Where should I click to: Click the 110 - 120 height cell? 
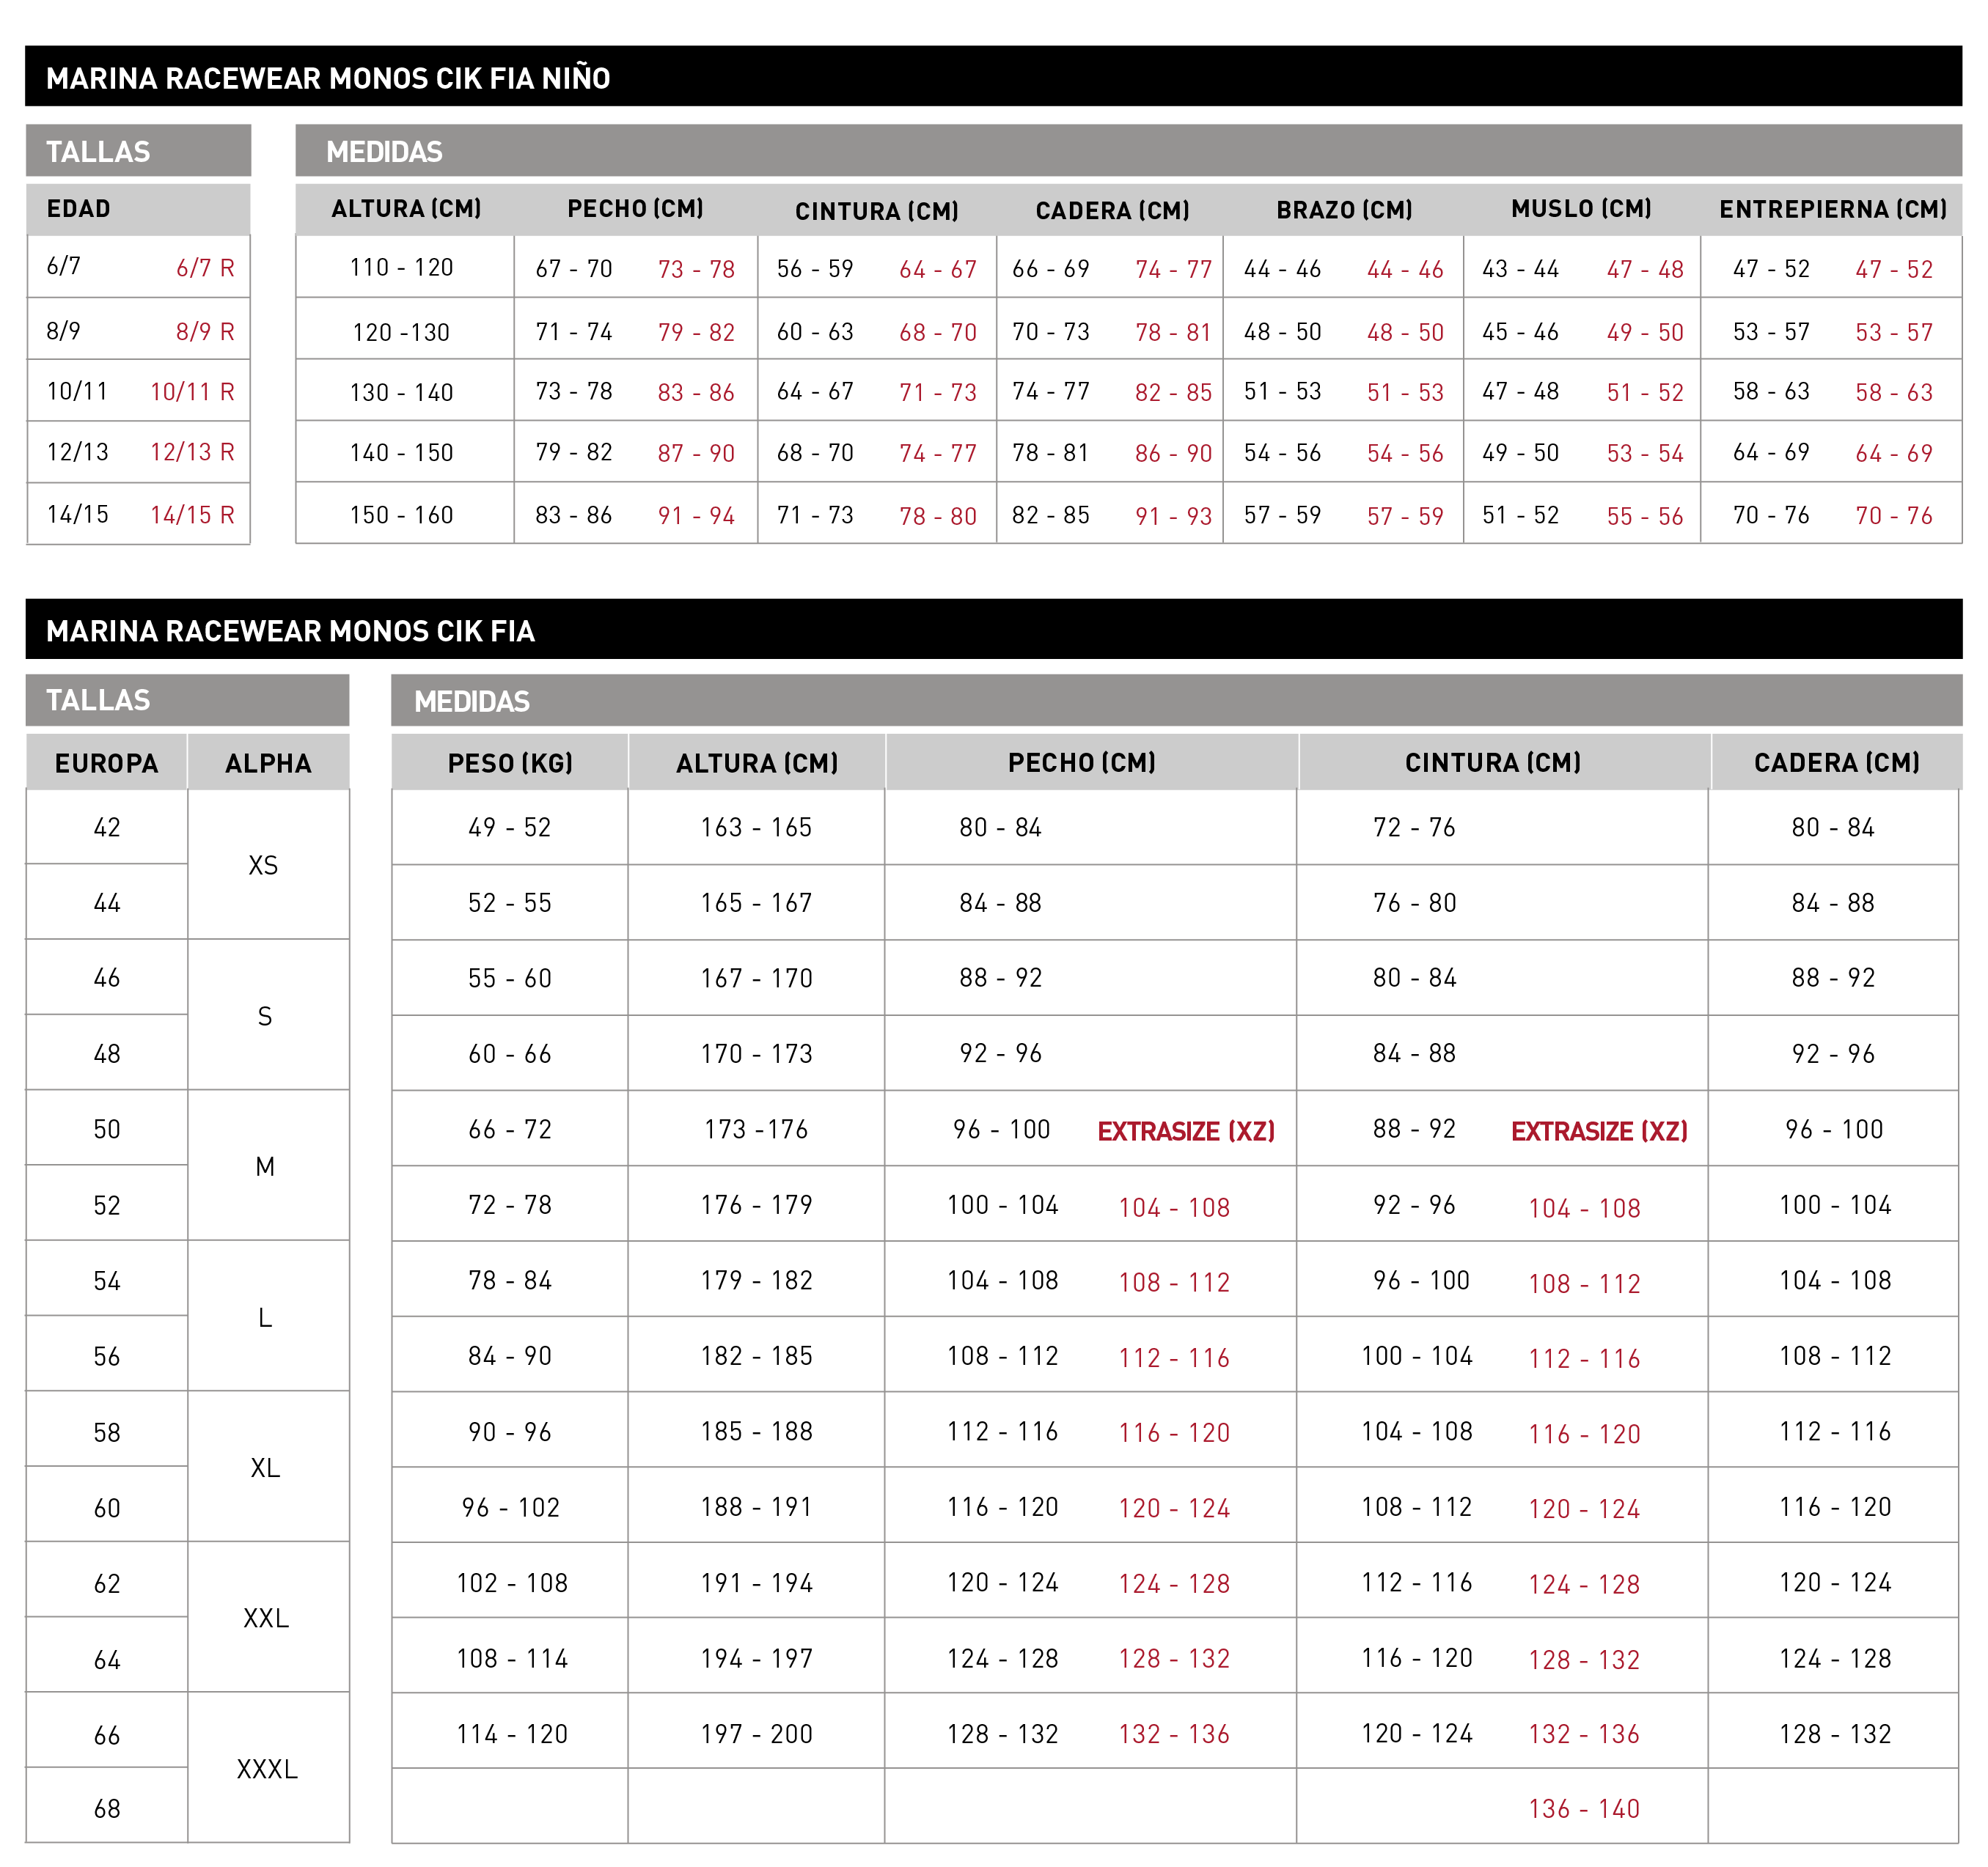[x=401, y=268]
